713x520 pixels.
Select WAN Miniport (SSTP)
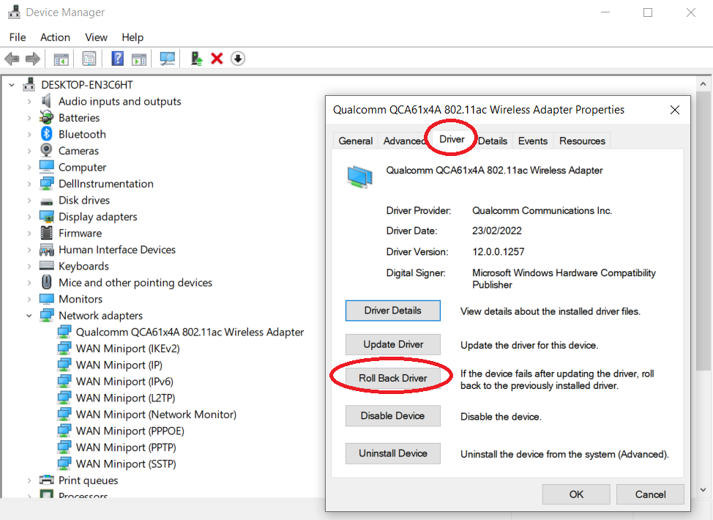click(x=126, y=464)
